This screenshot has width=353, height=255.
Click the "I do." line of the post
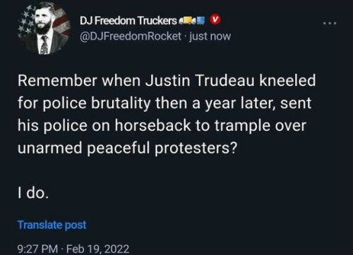click(33, 193)
